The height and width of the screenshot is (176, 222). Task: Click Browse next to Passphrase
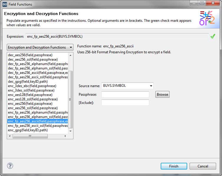pyautogui.click(x=162, y=94)
